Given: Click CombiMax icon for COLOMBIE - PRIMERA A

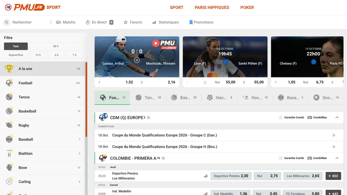Looking at the screenshot, I should [309, 158].
